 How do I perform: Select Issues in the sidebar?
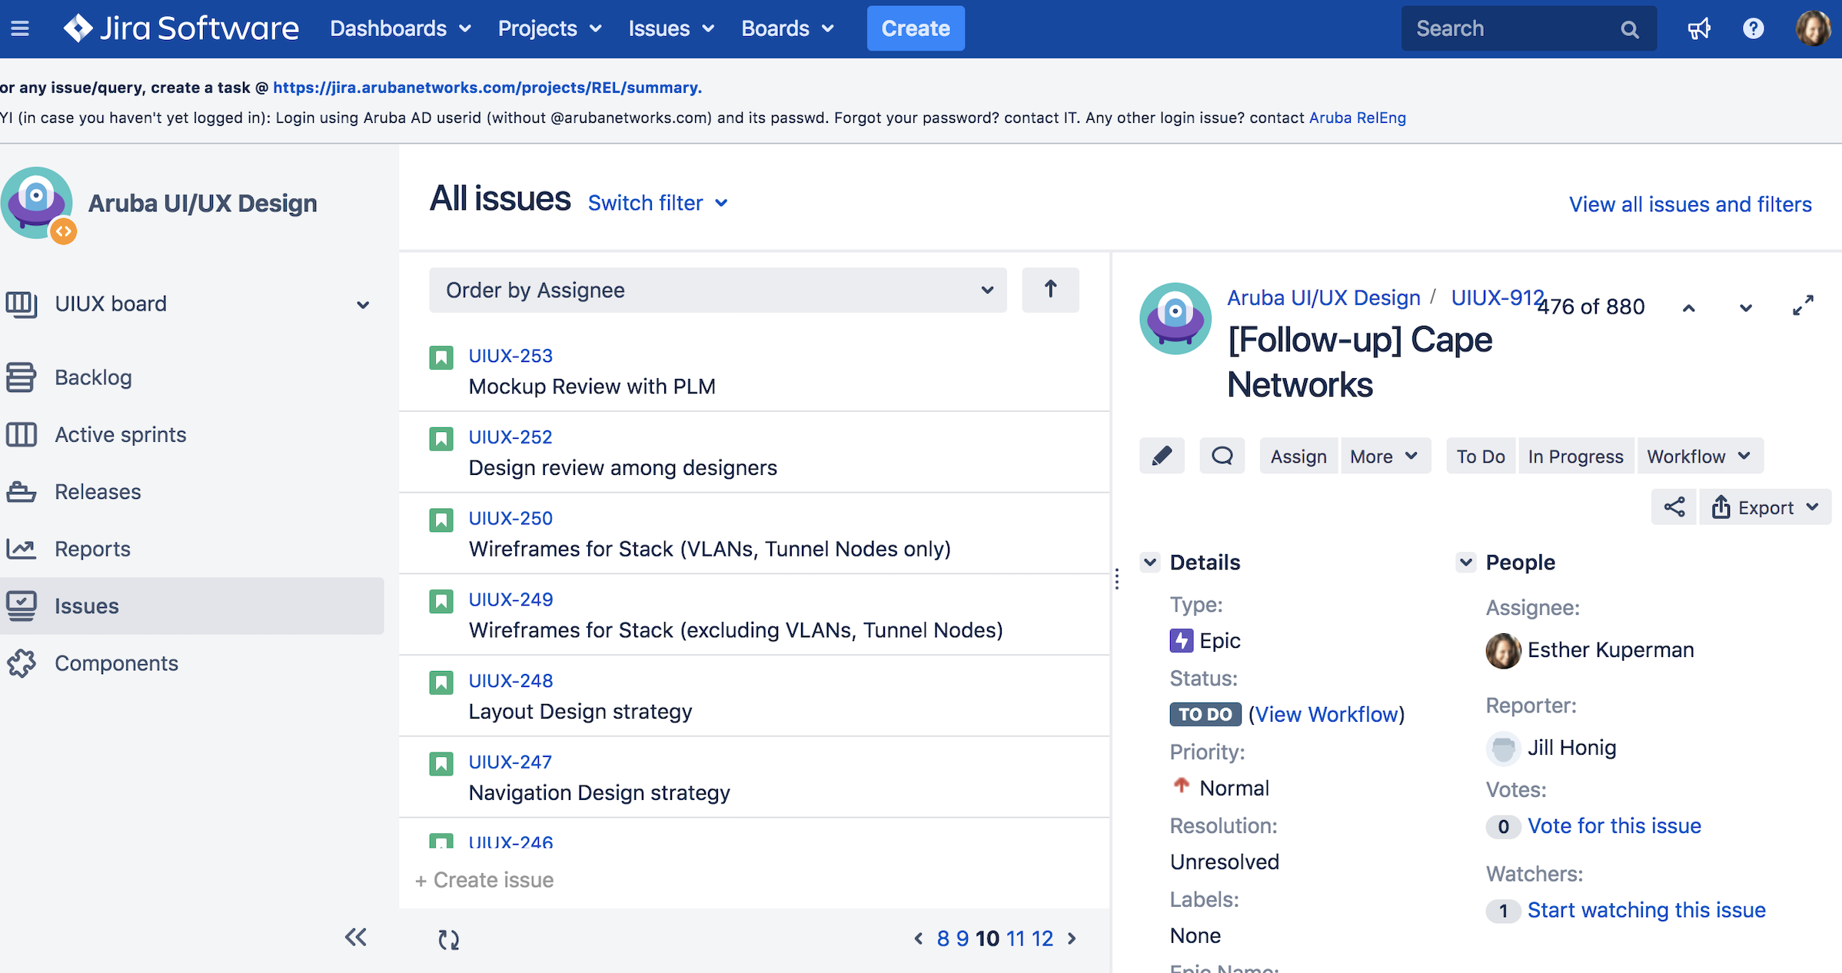tap(191, 606)
